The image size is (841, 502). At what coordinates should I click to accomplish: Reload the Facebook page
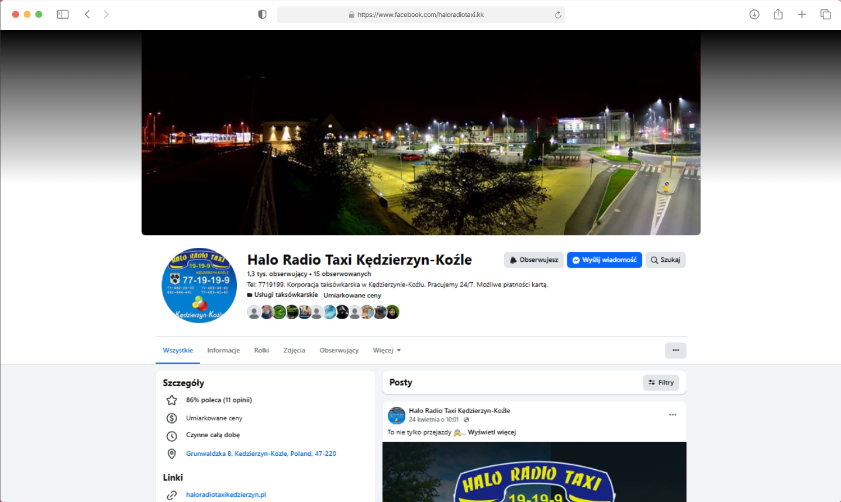558,15
